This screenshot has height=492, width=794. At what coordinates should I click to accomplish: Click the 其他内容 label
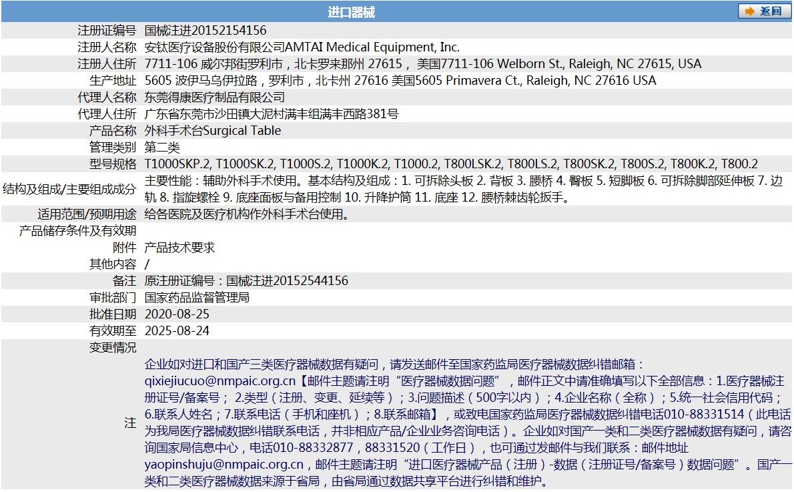[x=113, y=264]
